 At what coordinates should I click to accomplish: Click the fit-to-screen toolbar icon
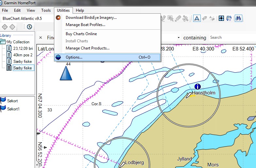click(x=221, y=18)
